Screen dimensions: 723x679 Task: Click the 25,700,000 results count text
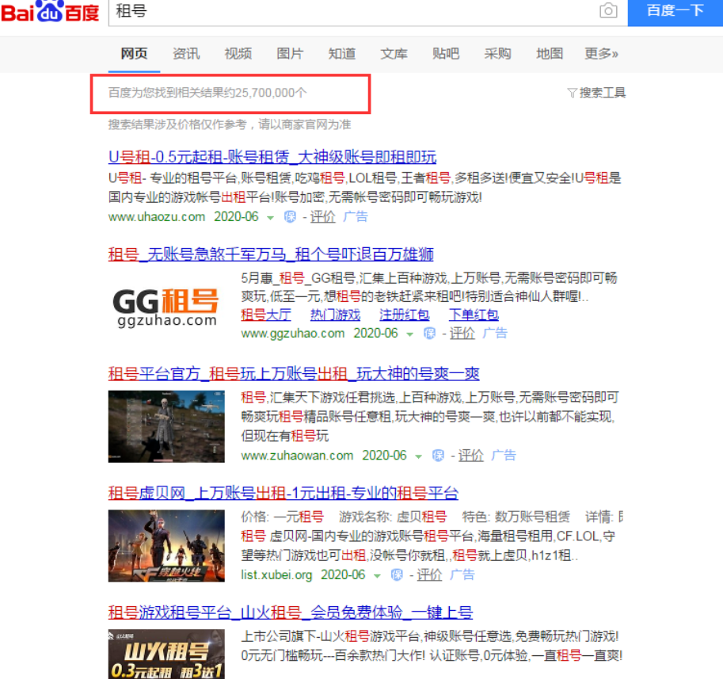(207, 93)
